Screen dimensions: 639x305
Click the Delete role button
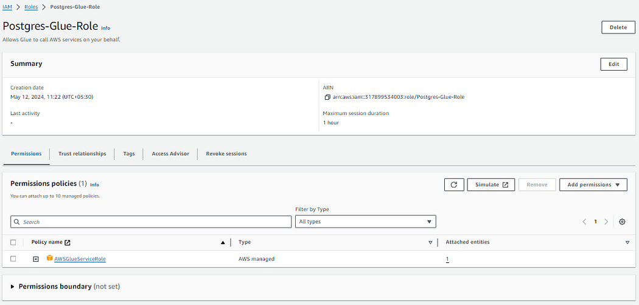pos(618,27)
